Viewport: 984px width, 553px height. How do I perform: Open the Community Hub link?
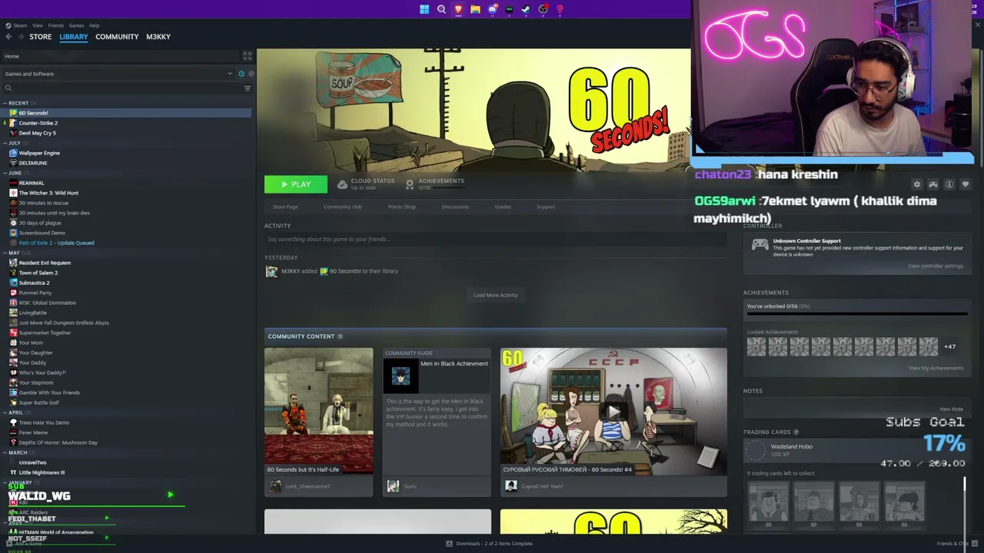click(343, 207)
